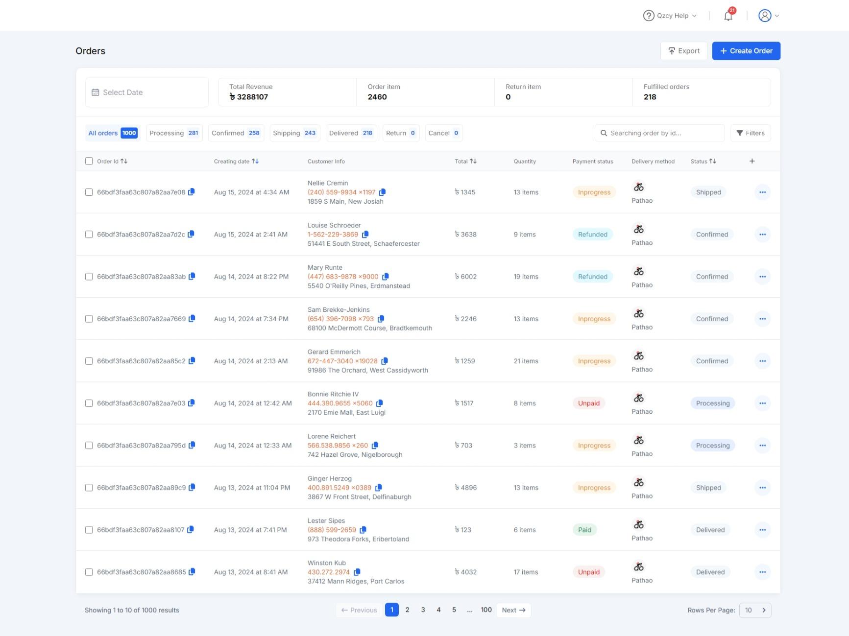The width and height of the screenshot is (849, 636).
Task: Switch to the Processing orders tab
Action: (x=174, y=133)
